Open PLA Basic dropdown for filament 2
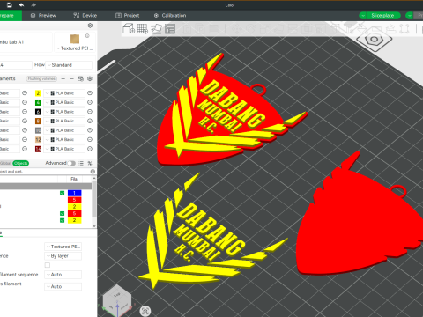The width and height of the screenshot is (423, 317). tap(64, 93)
